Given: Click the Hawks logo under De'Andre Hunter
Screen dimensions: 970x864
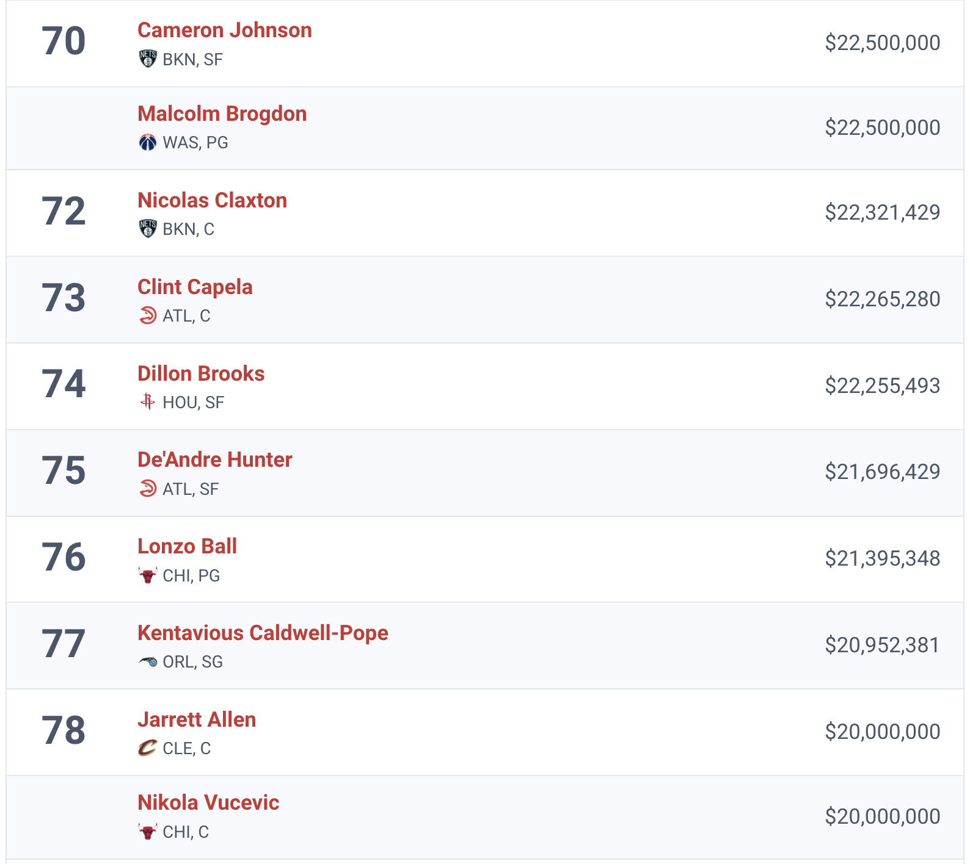Looking at the screenshot, I should point(147,489).
